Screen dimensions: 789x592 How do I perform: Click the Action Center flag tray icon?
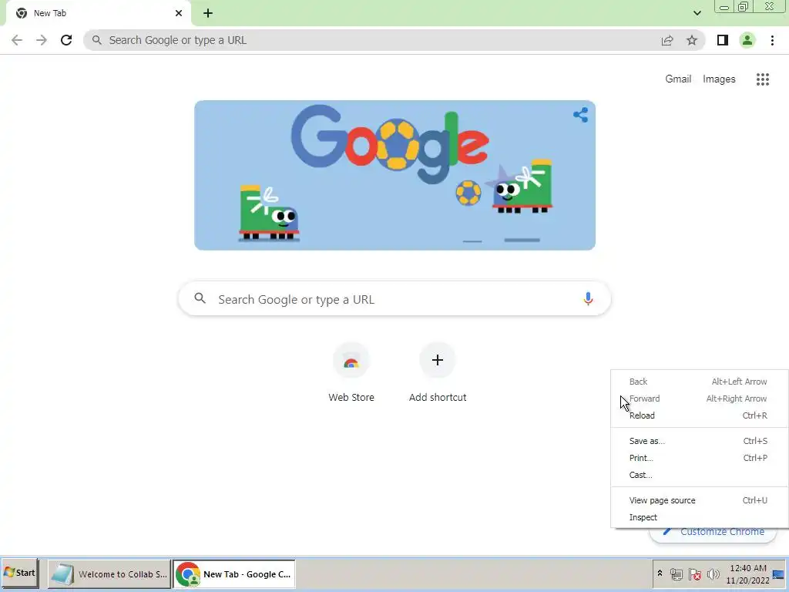[x=695, y=573]
